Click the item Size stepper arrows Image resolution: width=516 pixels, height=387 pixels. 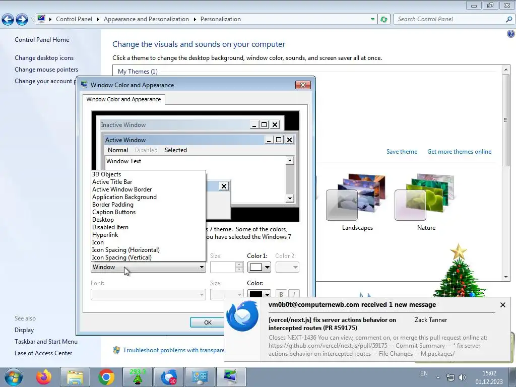pos(239,267)
